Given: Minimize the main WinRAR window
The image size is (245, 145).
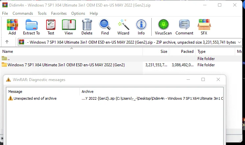Looking at the screenshot, I should (x=205, y=5).
